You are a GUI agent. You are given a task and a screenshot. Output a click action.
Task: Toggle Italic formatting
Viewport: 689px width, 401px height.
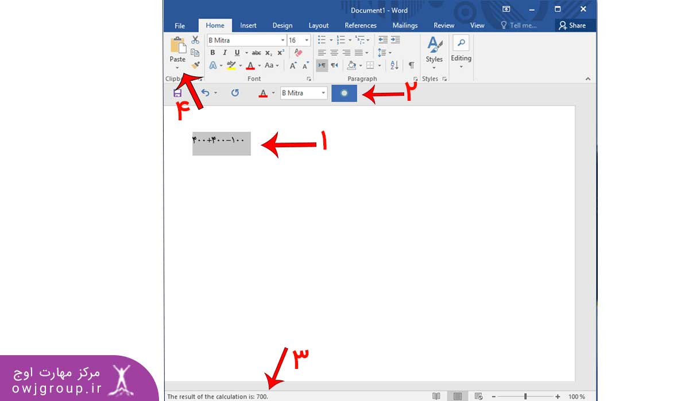[x=224, y=53]
